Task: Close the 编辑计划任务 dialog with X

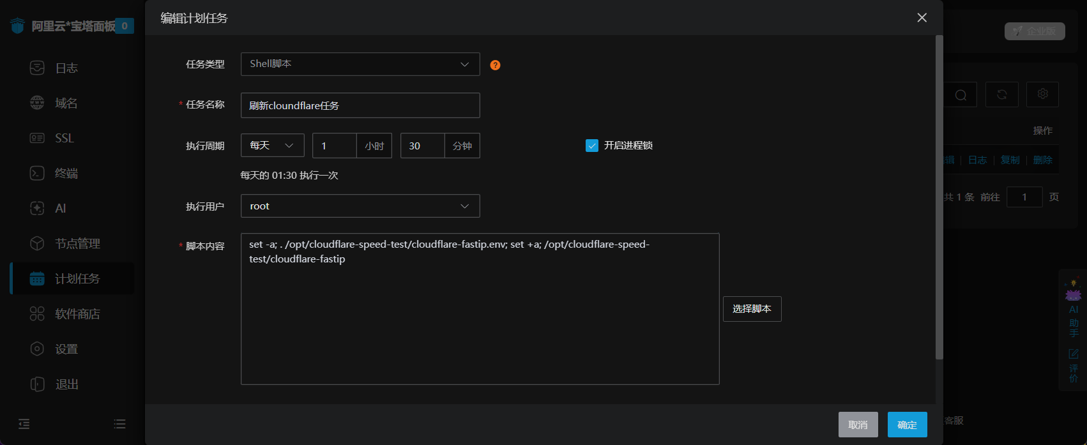Action: pos(922,18)
